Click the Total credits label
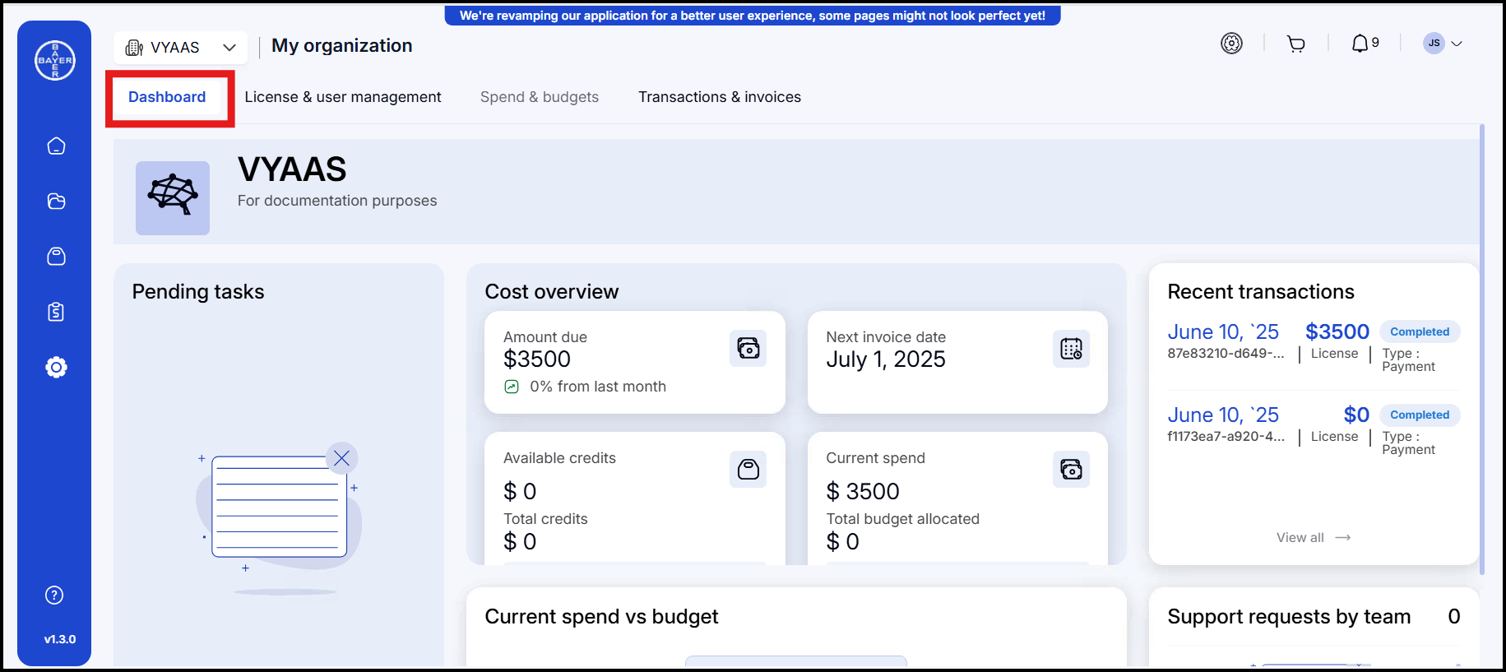1506x672 pixels. click(545, 519)
